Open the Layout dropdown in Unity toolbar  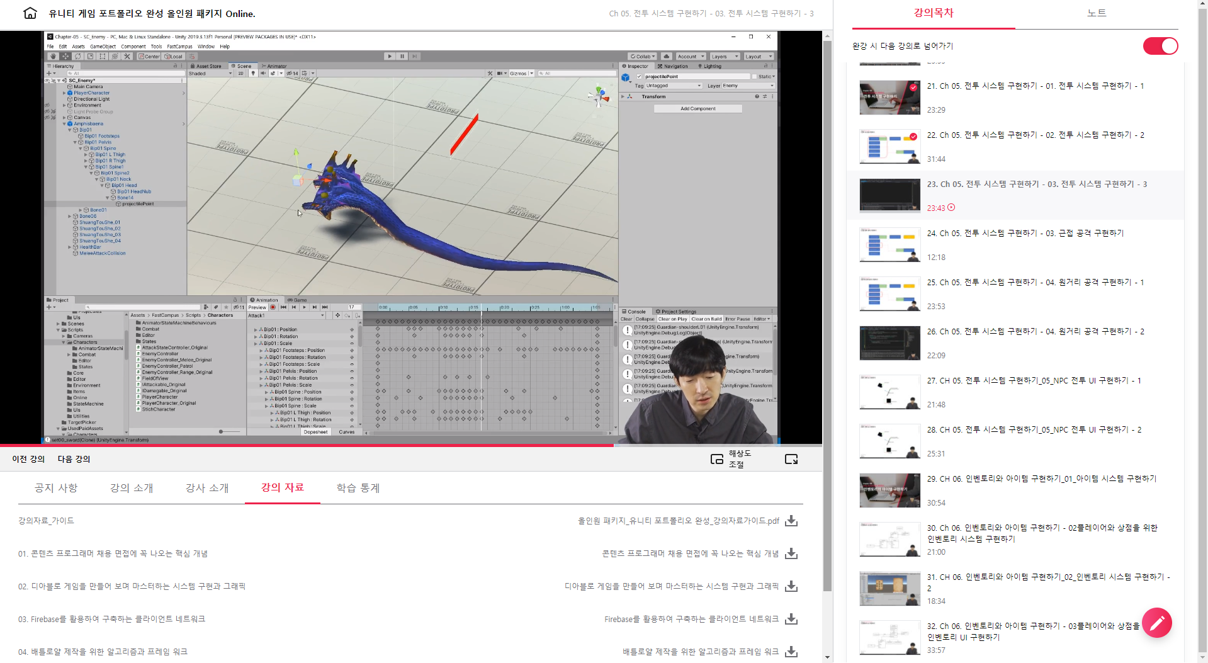pos(759,56)
